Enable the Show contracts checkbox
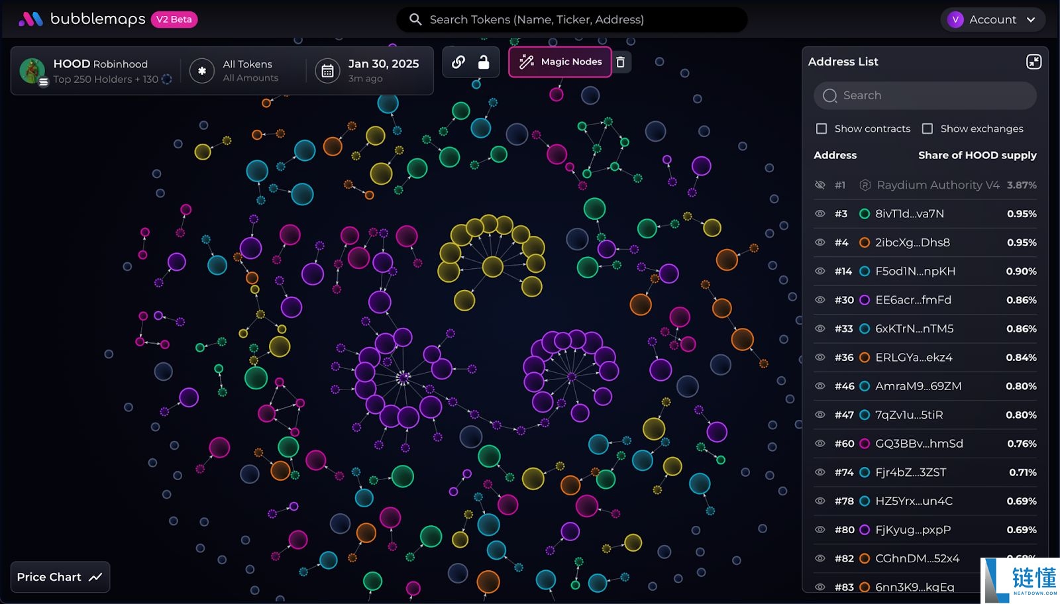This screenshot has width=1060, height=604. pos(821,128)
